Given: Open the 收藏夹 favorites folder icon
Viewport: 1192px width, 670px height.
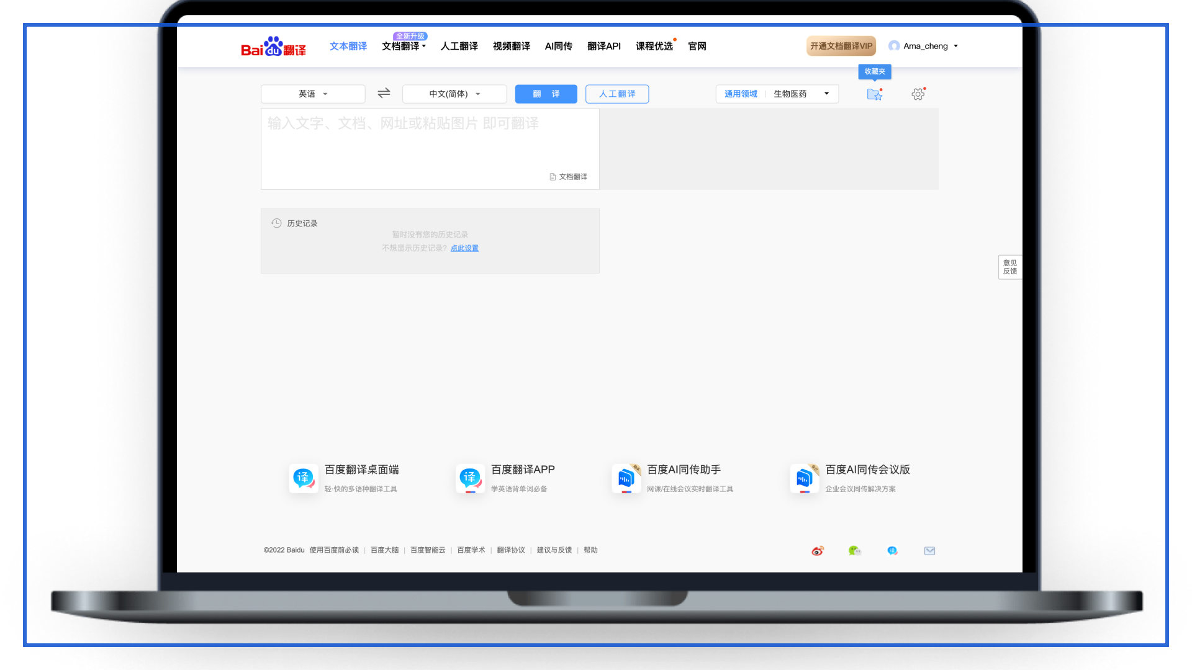Looking at the screenshot, I should [874, 94].
